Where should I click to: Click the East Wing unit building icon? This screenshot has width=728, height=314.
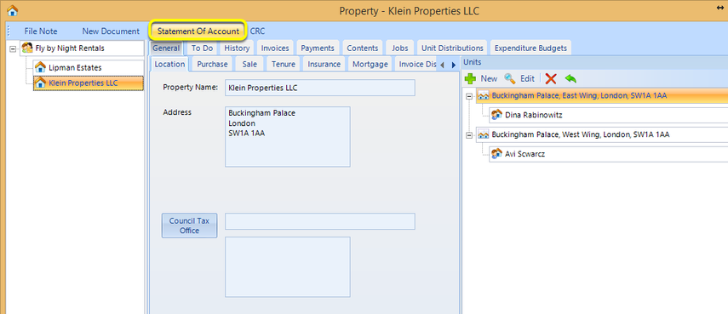(x=484, y=96)
